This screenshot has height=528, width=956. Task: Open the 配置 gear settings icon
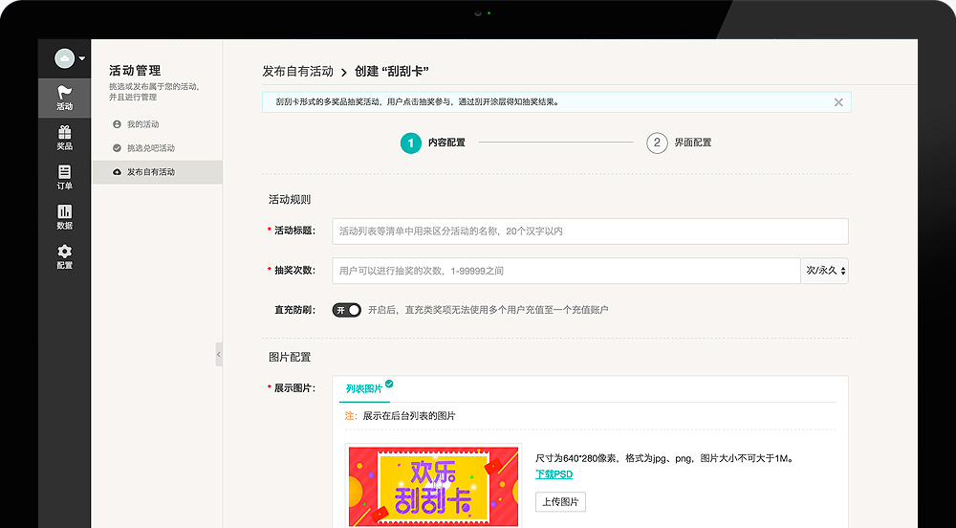[64, 256]
